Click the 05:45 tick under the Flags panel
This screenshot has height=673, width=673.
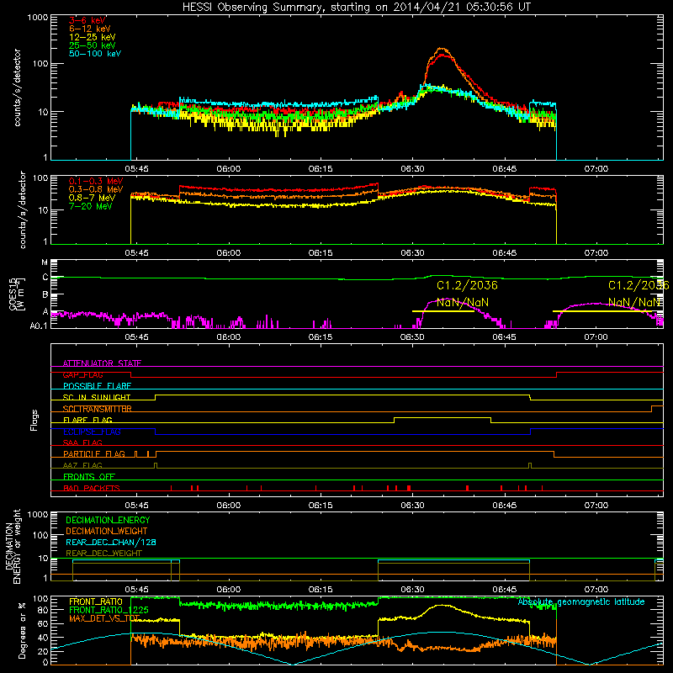[x=136, y=506]
